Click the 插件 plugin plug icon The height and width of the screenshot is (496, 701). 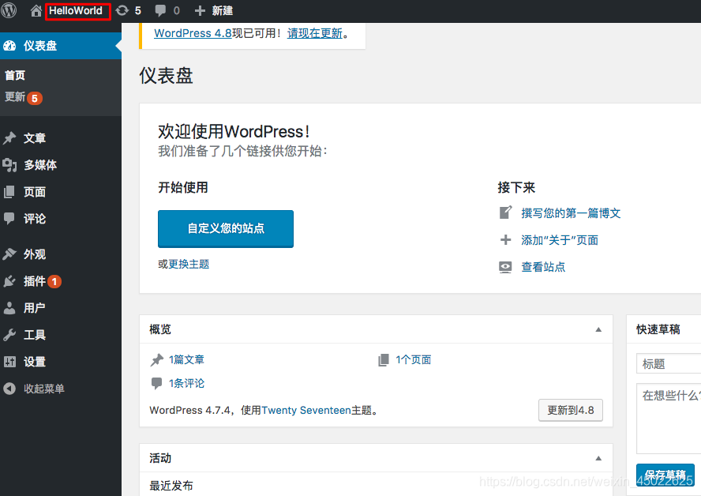pos(9,281)
